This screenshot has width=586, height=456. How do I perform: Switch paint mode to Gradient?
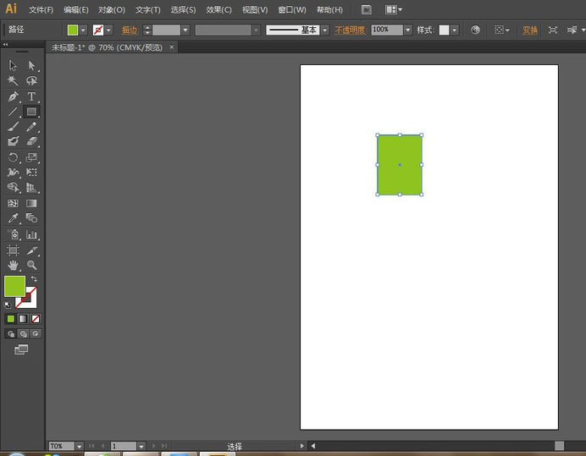click(x=23, y=319)
